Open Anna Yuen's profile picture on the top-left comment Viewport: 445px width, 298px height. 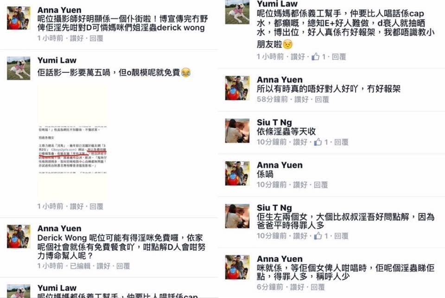pyautogui.click(x=19, y=18)
